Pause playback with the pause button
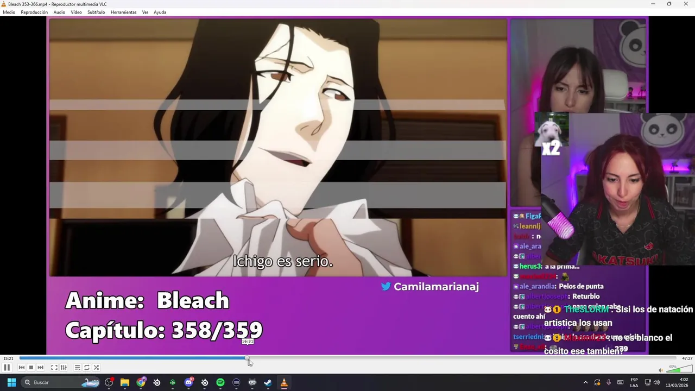 pos(7,368)
